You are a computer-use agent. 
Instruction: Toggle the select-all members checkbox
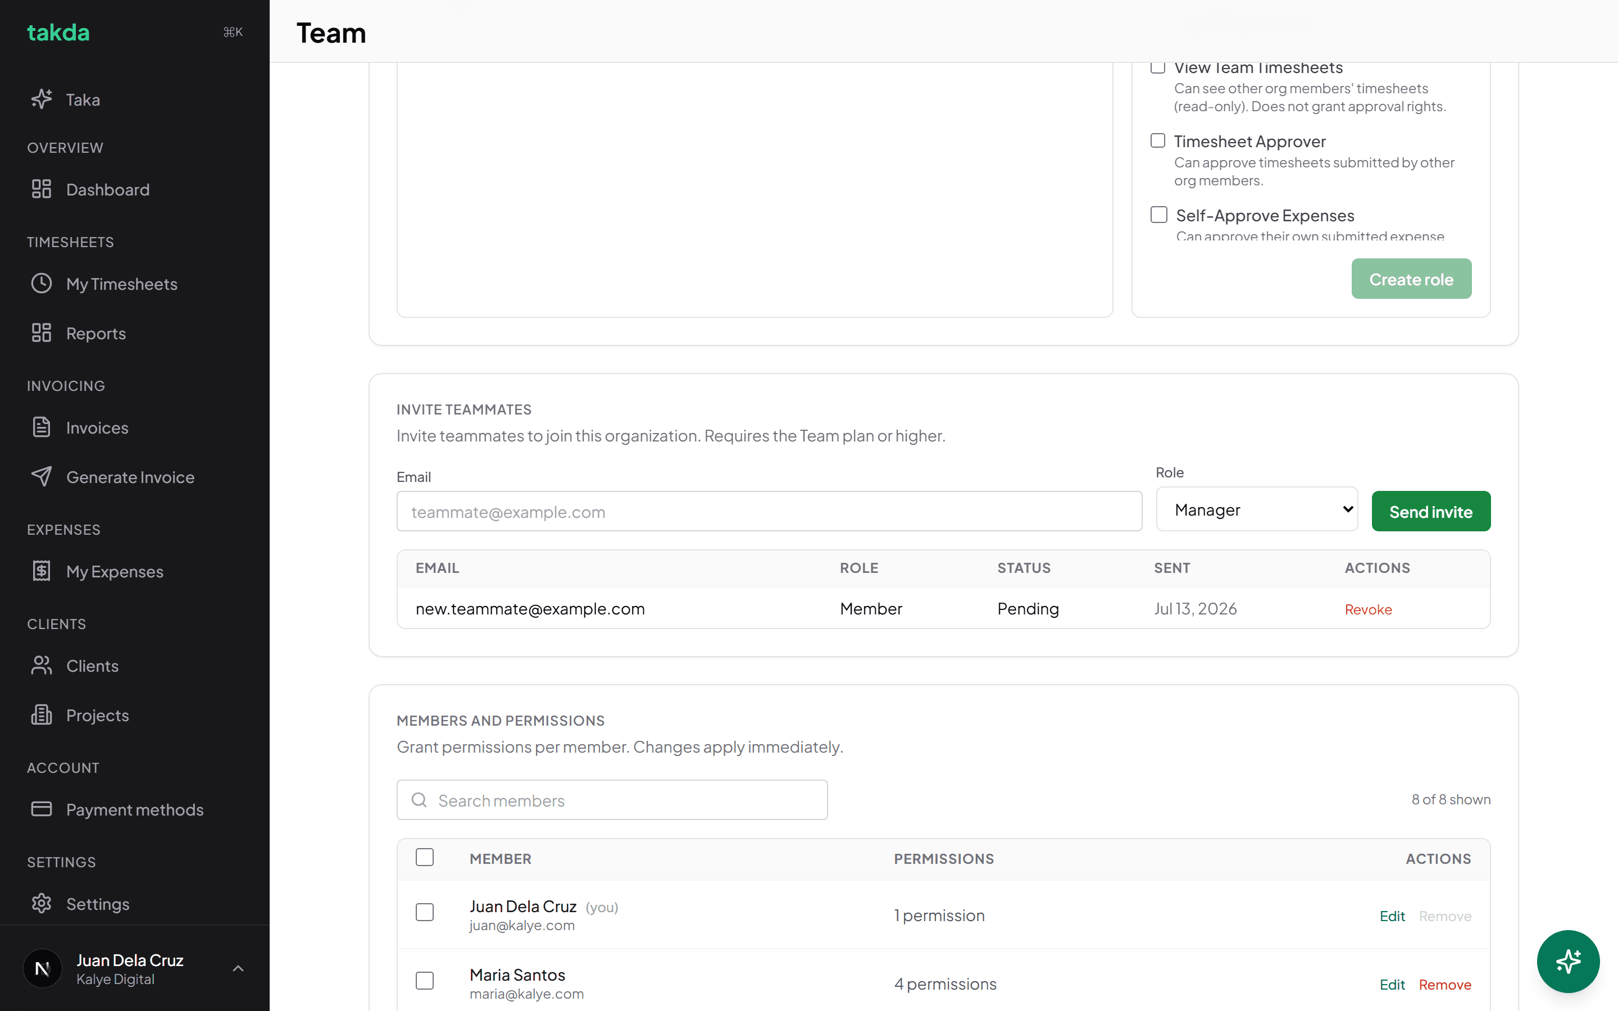tap(425, 857)
